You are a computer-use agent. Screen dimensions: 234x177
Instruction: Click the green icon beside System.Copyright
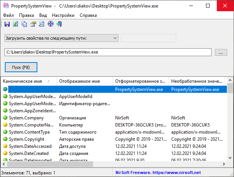[x=5, y=139]
